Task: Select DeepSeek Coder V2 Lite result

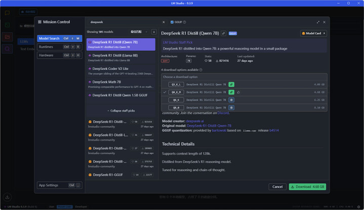Action: pyautogui.click(x=121, y=71)
